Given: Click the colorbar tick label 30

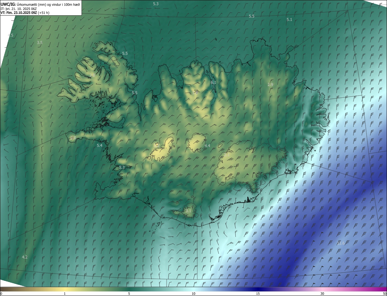Looking at the screenshot, I should click(322, 294).
